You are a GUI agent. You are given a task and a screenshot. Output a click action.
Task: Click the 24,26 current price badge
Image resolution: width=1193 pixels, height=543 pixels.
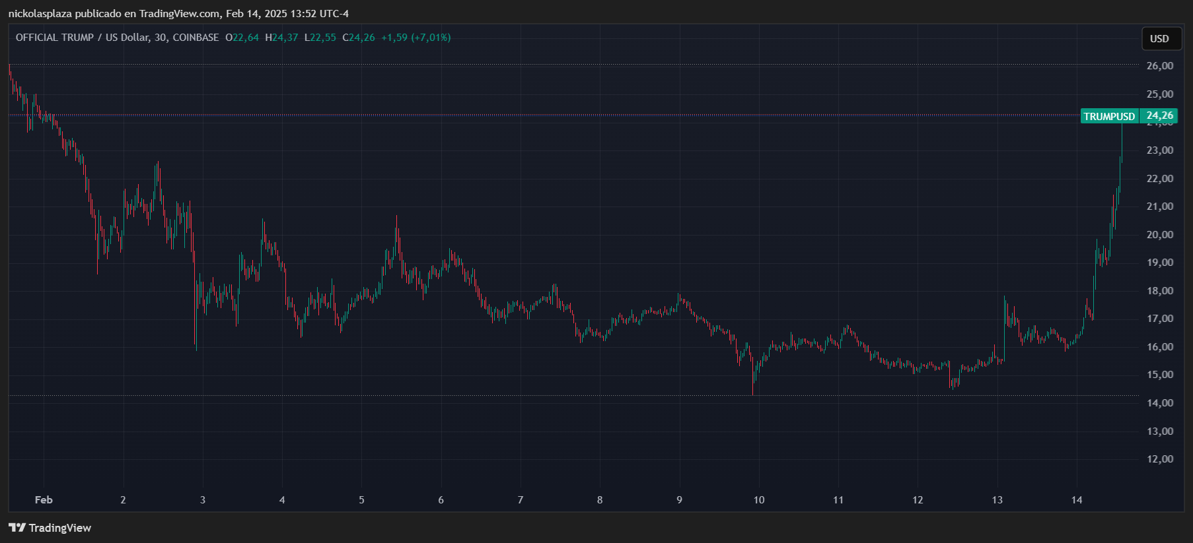pyautogui.click(x=1159, y=115)
